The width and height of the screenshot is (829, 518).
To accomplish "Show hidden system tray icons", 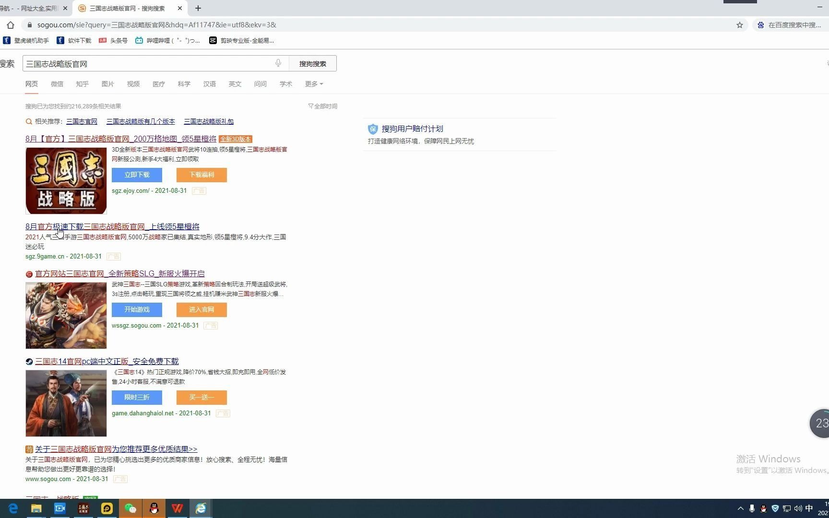I will click(x=740, y=508).
